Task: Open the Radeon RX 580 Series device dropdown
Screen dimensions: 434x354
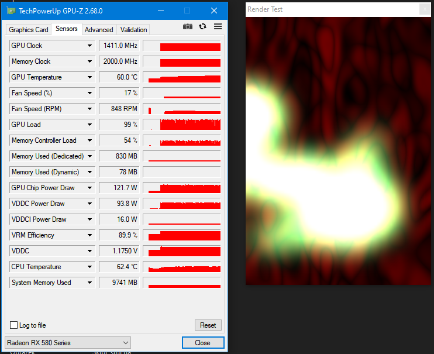Action: click(67, 343)
